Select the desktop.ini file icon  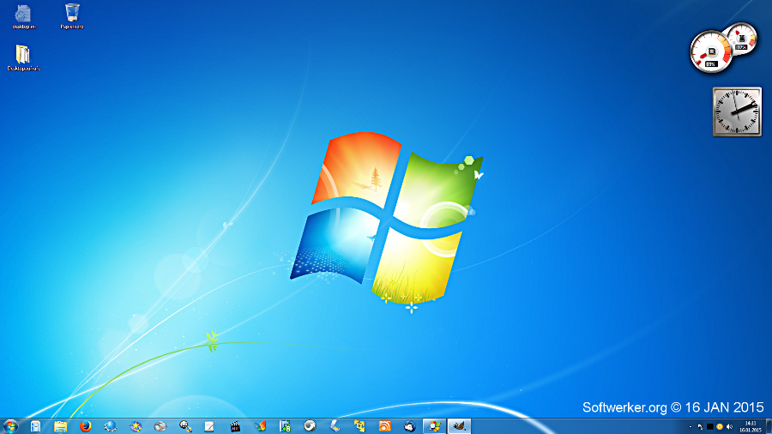point(22,13)
